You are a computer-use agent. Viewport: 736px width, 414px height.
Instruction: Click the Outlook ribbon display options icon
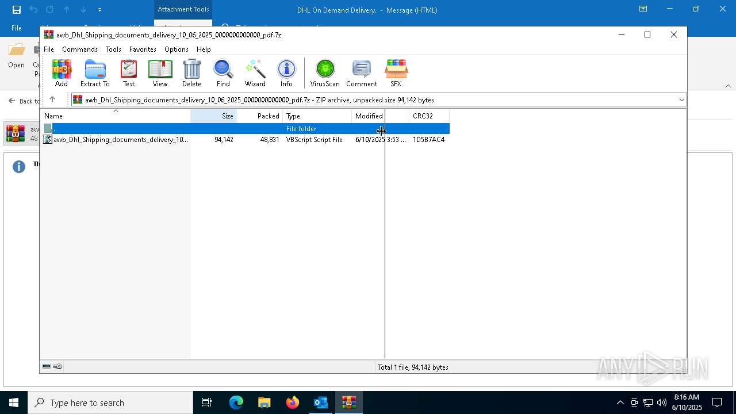coord(643,9)
